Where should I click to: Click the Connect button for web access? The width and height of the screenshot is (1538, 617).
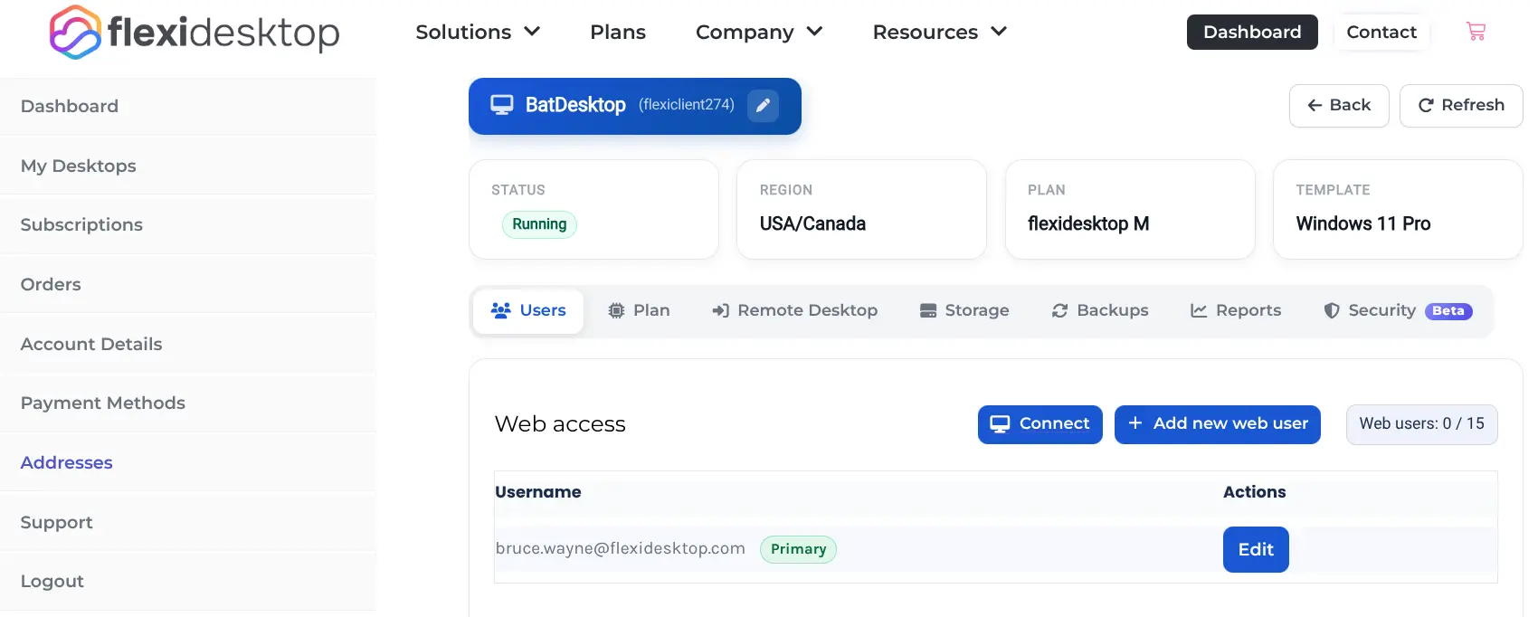[1040, 424]
